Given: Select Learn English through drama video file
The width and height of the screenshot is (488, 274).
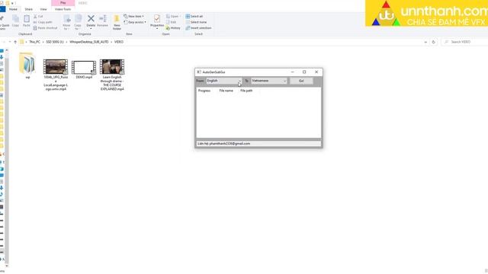Looking at the screenshot, I should [x=112, y=75].
